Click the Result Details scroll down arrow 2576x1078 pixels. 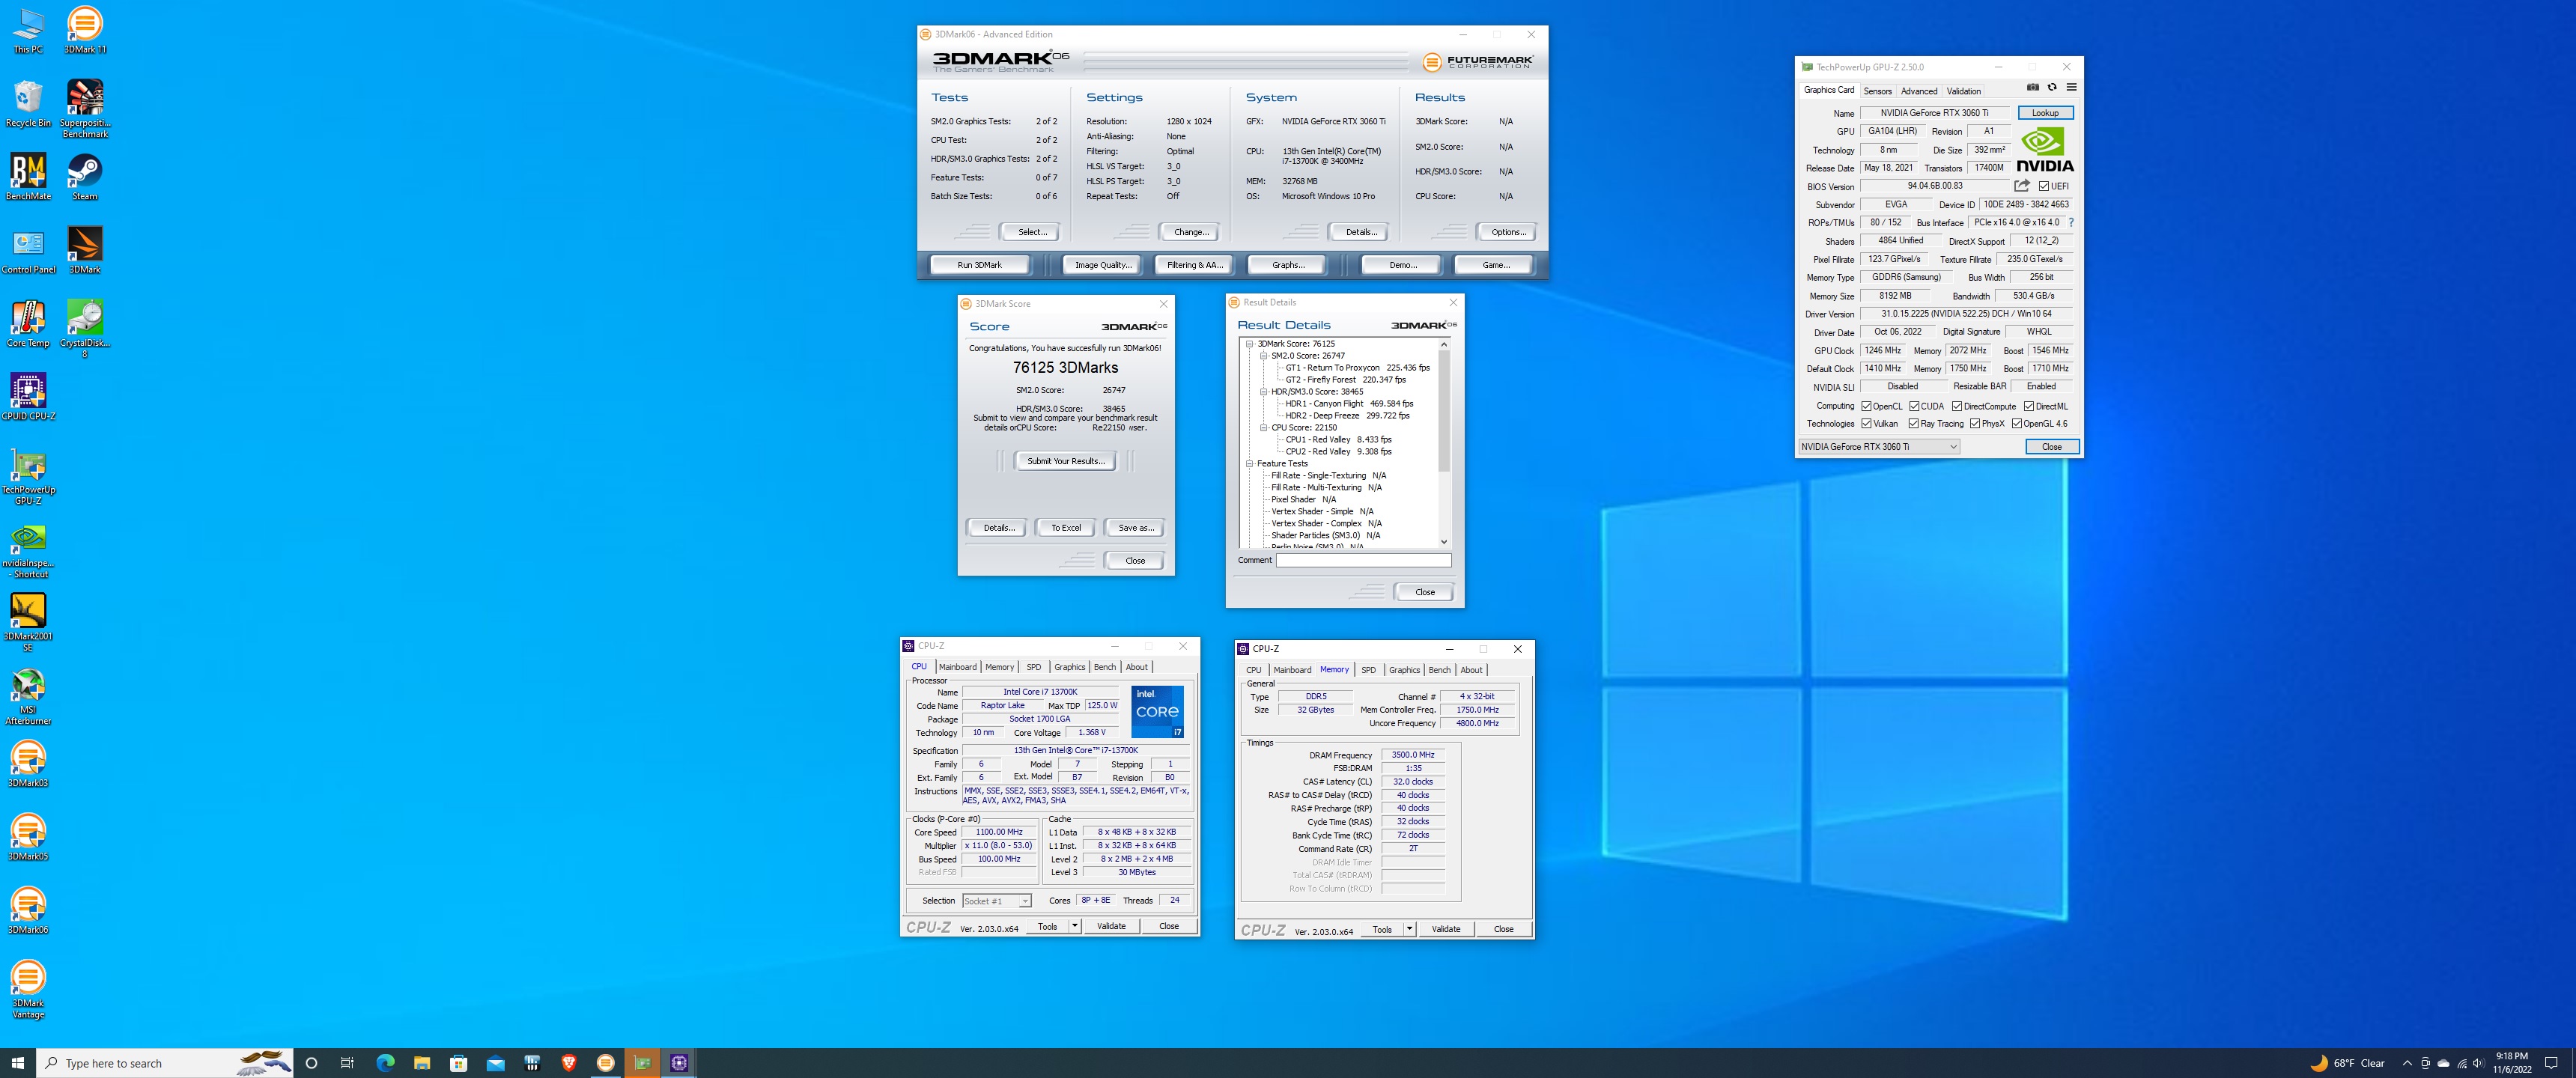click(1443, 542)
